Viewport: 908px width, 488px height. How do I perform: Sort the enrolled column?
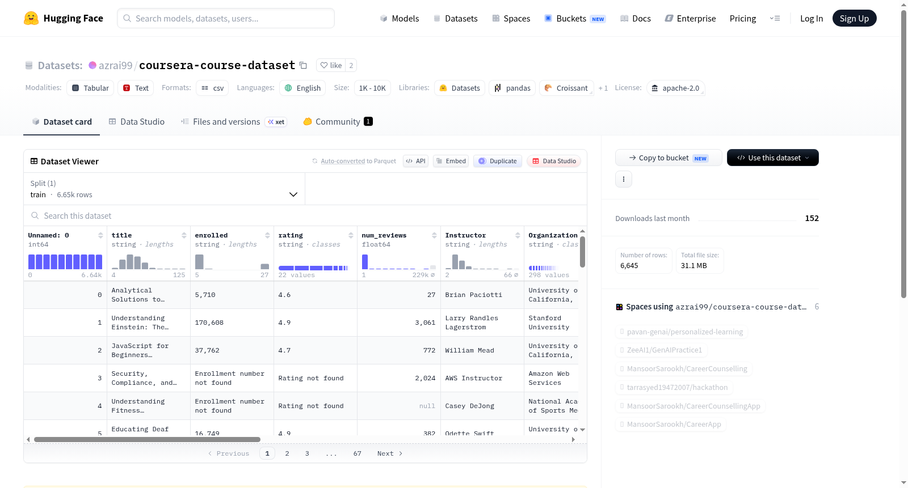pos(267,235)
